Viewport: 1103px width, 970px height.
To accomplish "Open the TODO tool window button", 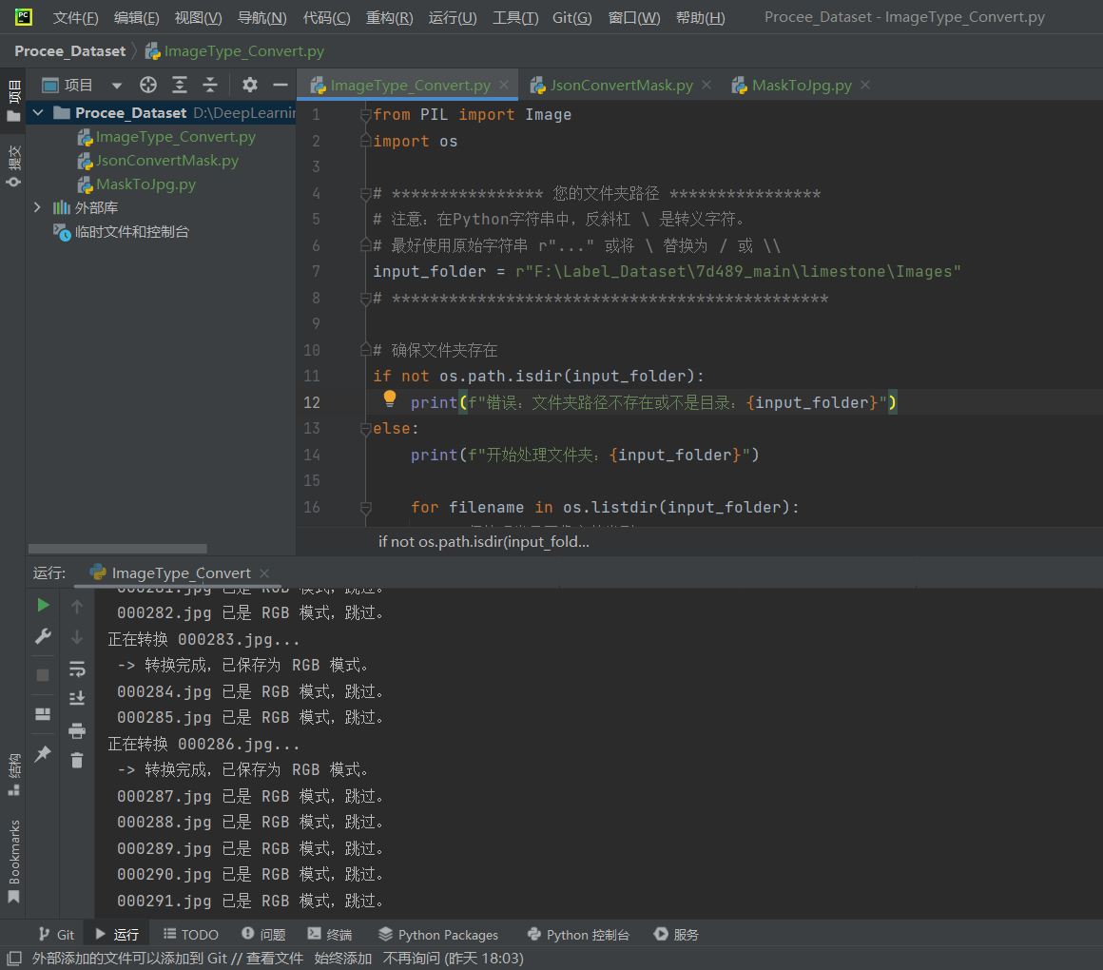I will [x=190, y=934].
